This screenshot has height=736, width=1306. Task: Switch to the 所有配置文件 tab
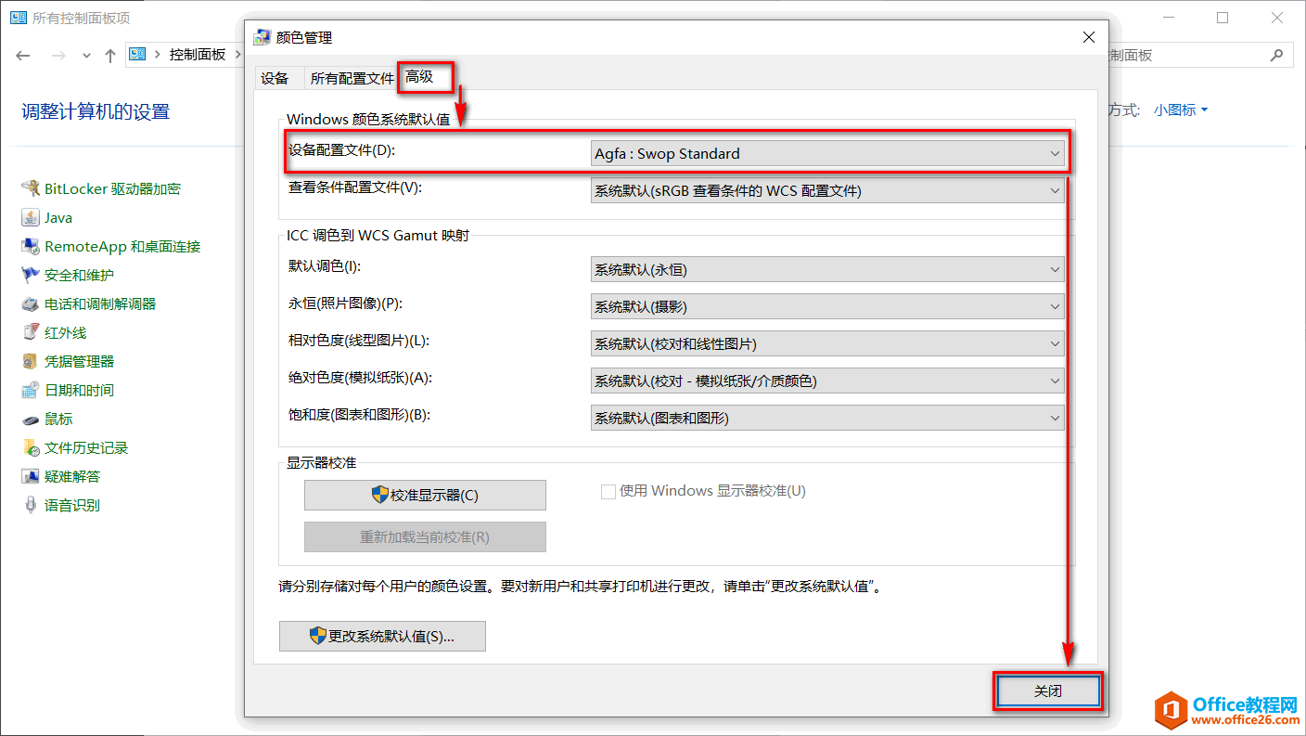coord(352,79)
